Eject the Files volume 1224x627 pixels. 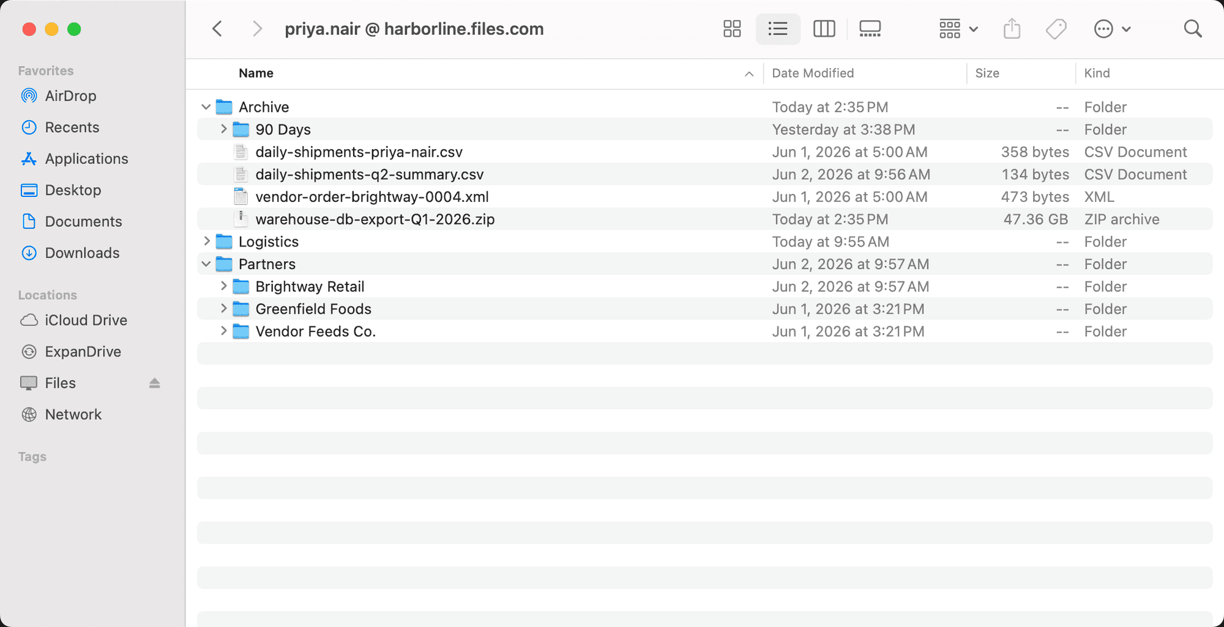(154, 383)
